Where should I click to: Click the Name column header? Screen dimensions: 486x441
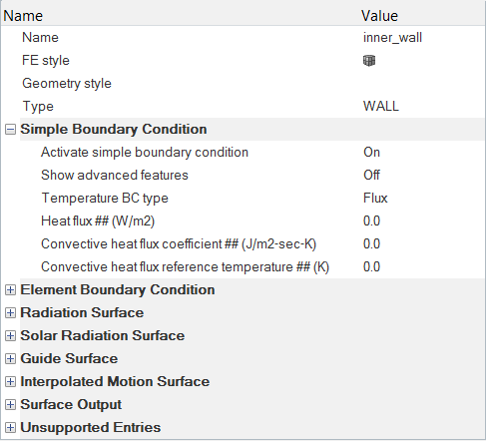[23, 16]
